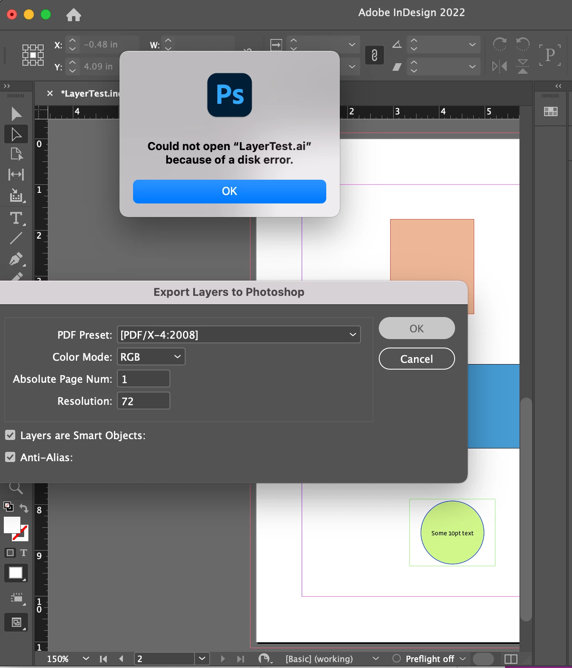Open the shear angle dropdown
This screenshot has width=572, height=668.
(x=472, y=67)
